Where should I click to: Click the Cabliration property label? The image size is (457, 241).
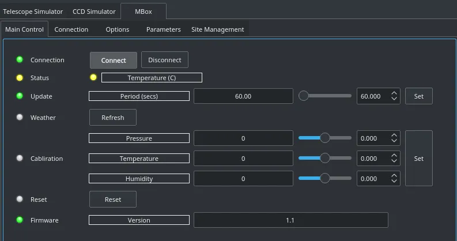[x=47, y=159]
